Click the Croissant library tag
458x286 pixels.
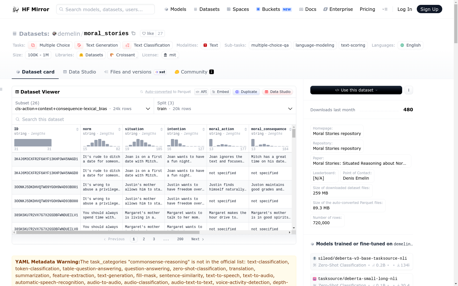[123, 55]
